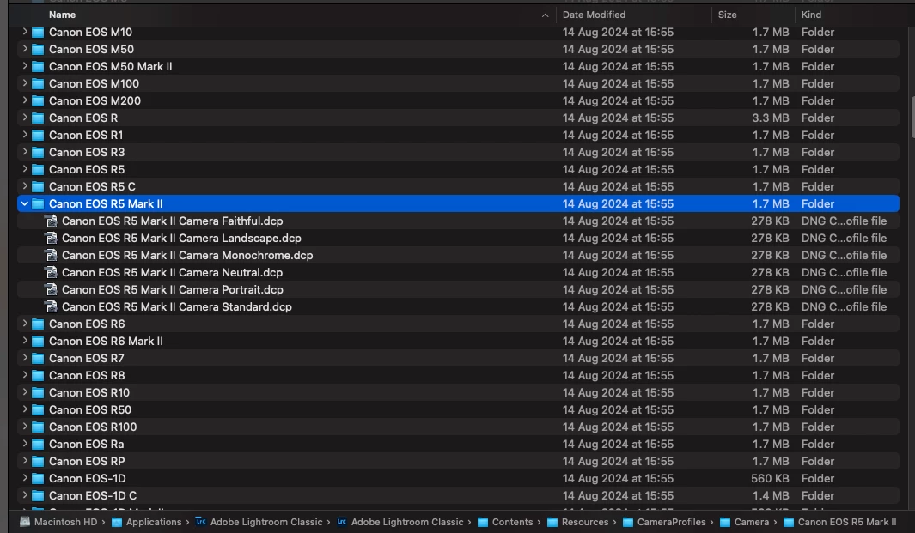915x533 pixels.
Task: Click the Canon EOS R8 folder icon
Action: coord(38,376)
